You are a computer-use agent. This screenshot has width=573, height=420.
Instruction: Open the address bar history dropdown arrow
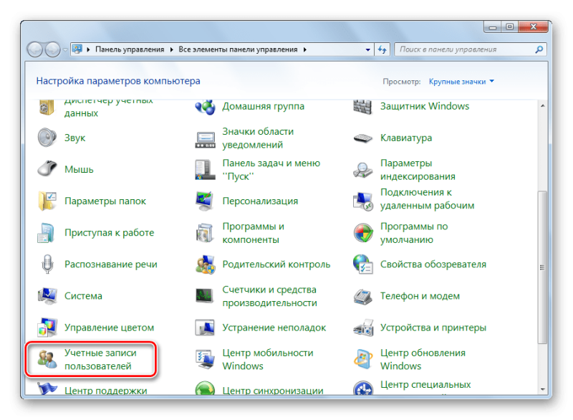[368, 49]
